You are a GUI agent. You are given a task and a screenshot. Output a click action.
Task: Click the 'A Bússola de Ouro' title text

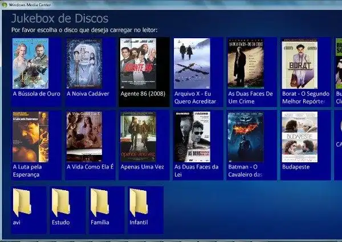[x=36, y=93]
